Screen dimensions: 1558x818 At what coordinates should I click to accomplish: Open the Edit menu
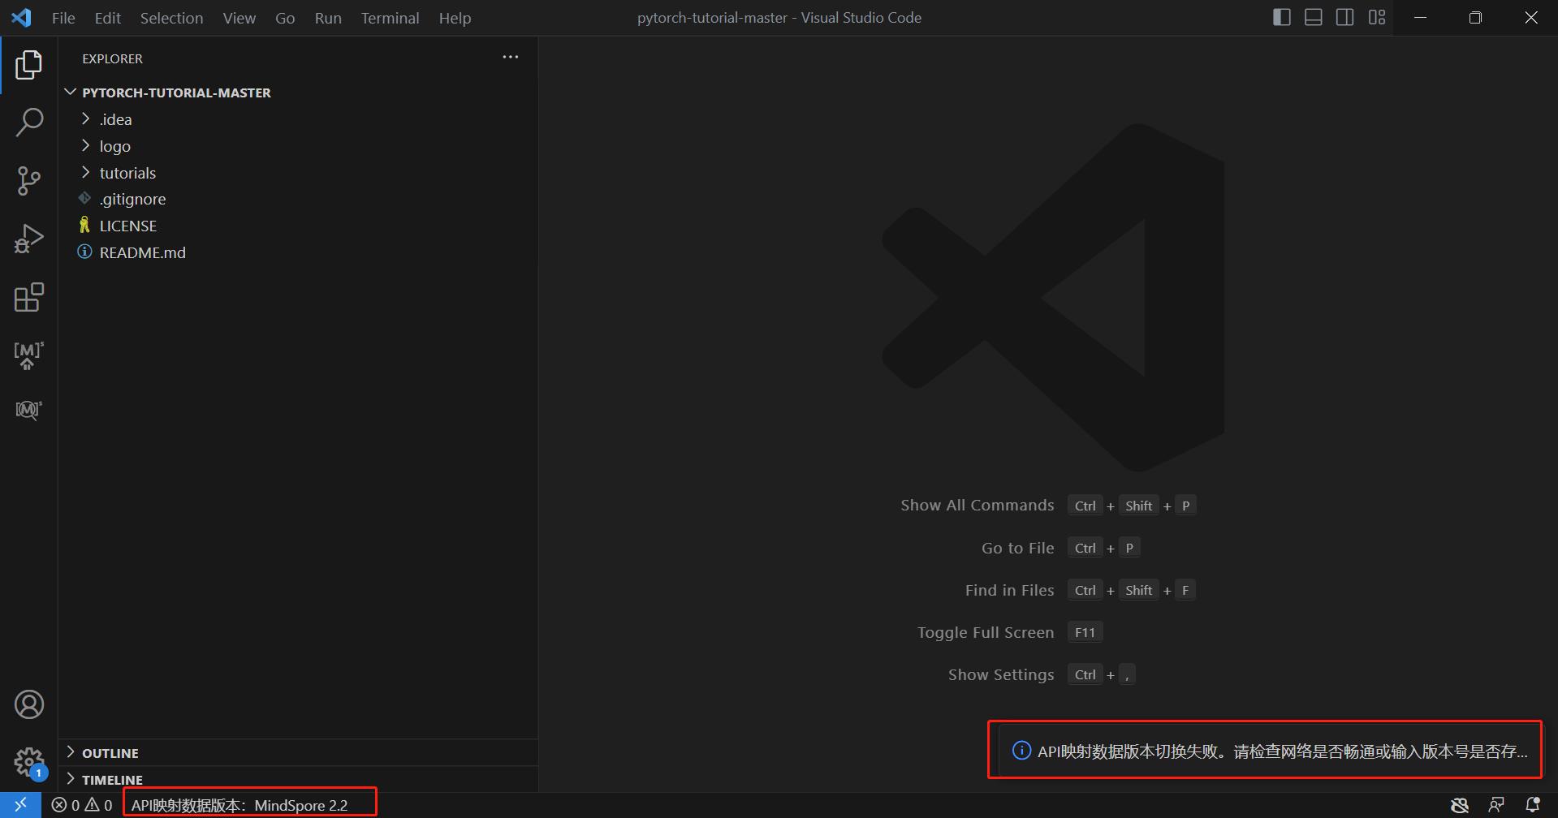click(x=107, y=18)
